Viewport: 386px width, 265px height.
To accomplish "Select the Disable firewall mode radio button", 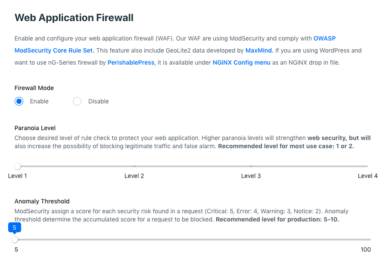I will (x=77, y=101).
